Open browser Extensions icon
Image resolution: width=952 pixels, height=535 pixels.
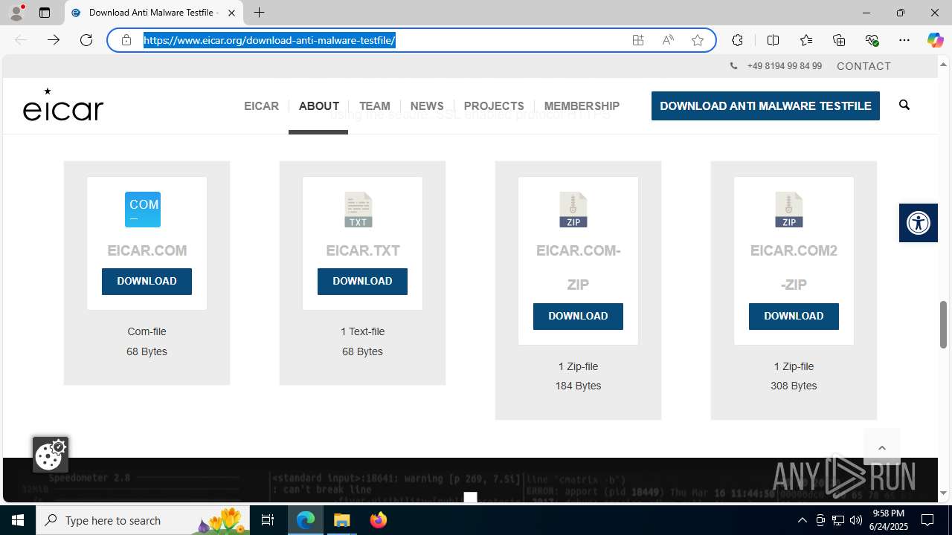[737, 40]
